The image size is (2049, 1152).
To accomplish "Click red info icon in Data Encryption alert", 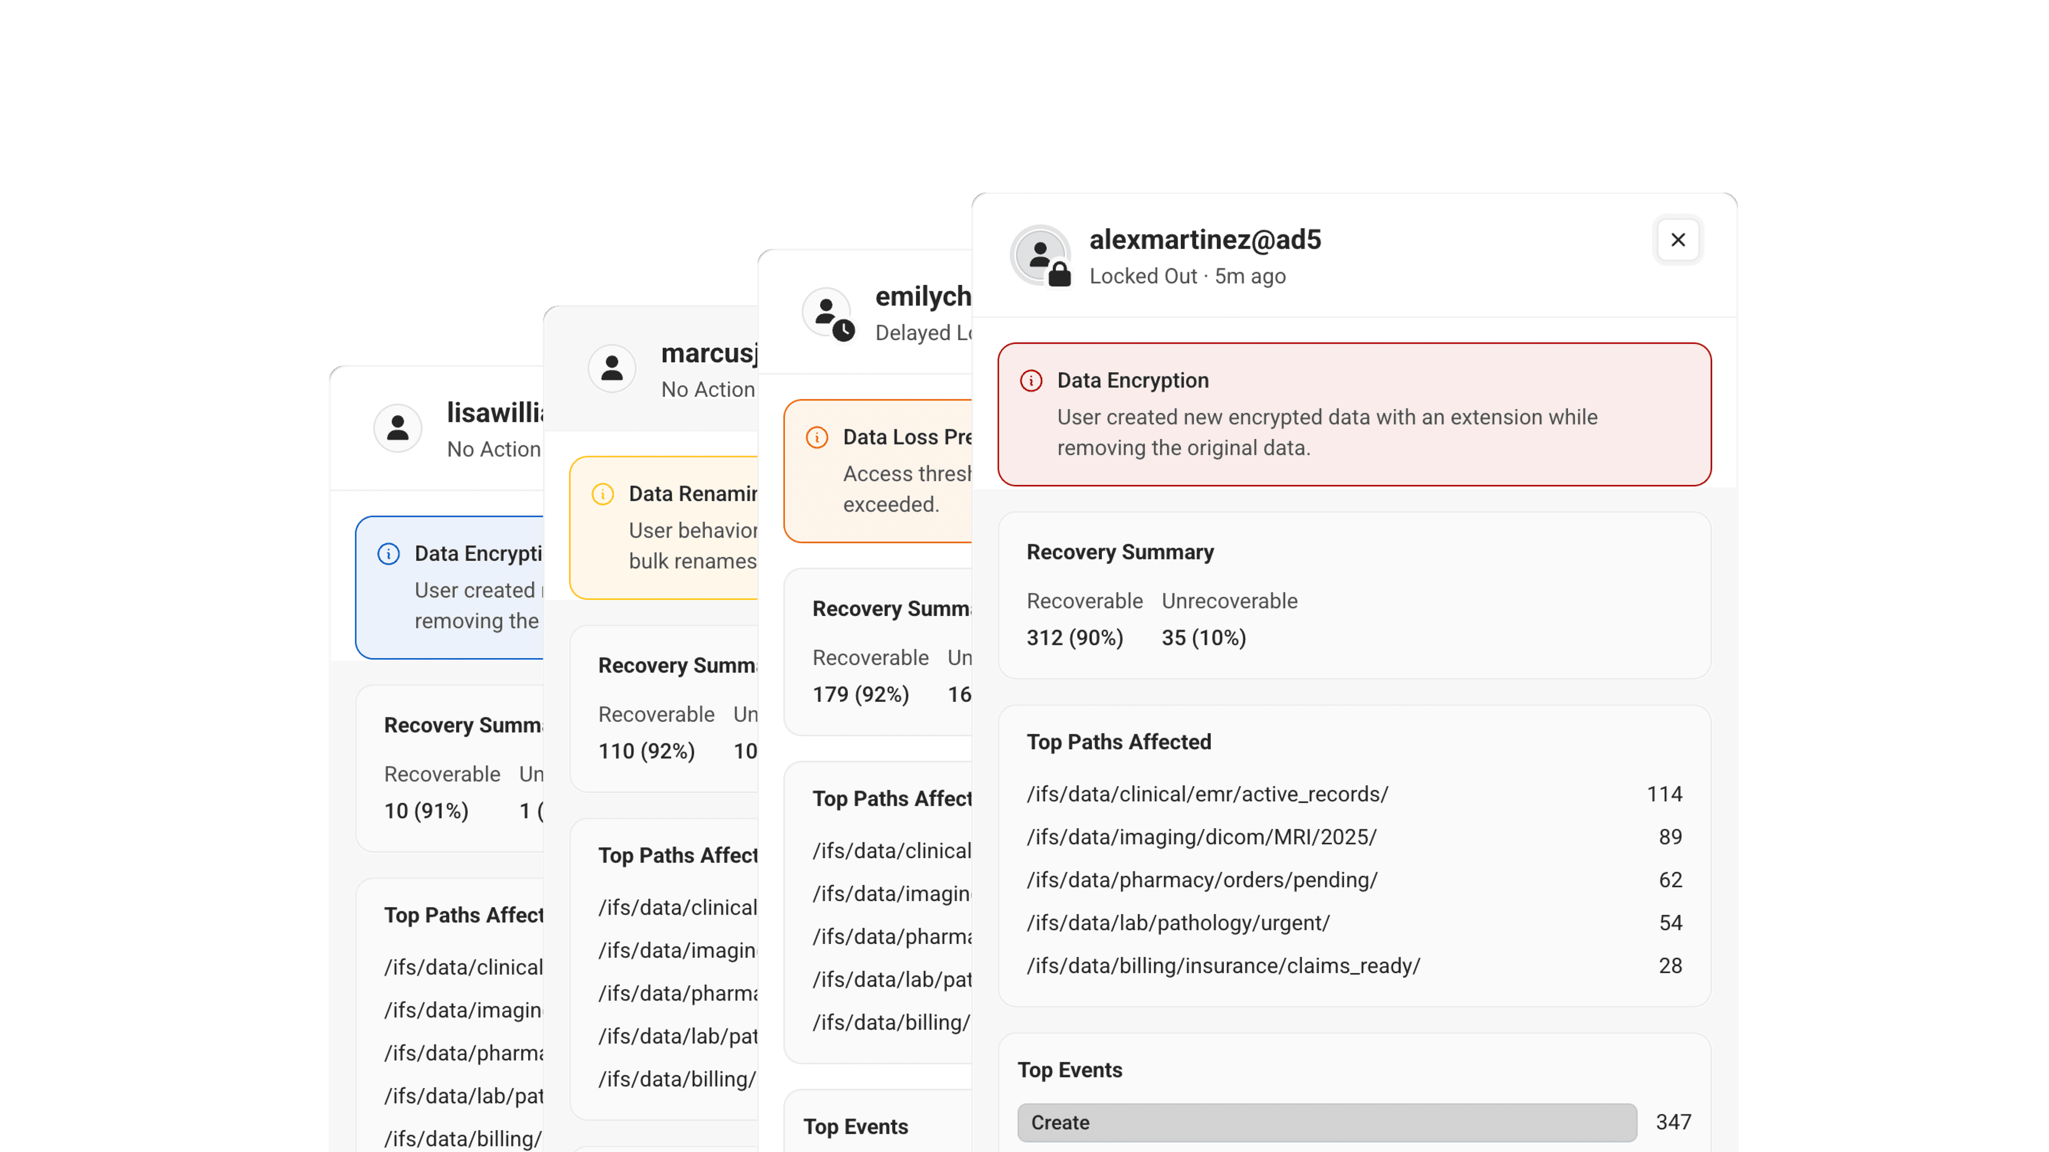I will (1031, 381).
